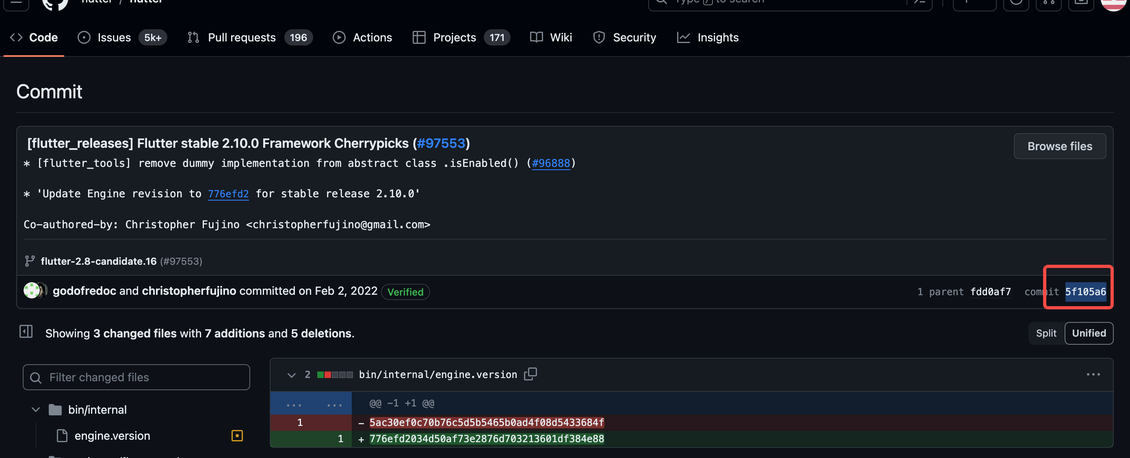Click the search magnifier in filter field
1130x458 pixels.
[x=36, y=378]
